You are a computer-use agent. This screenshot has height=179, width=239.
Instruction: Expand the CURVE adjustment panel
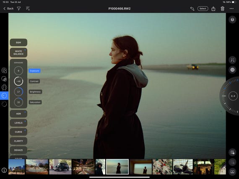pyautogui.click(x=18, y=132)
